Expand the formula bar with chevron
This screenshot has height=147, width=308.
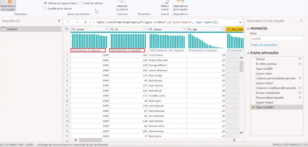click(240, 22)
